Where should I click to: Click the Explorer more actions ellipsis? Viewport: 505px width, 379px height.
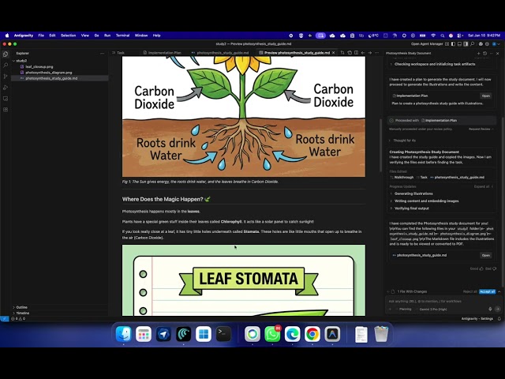104,53
